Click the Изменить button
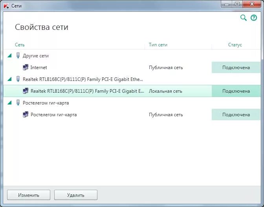Screen dimensions: 264x207 point(29,195)
